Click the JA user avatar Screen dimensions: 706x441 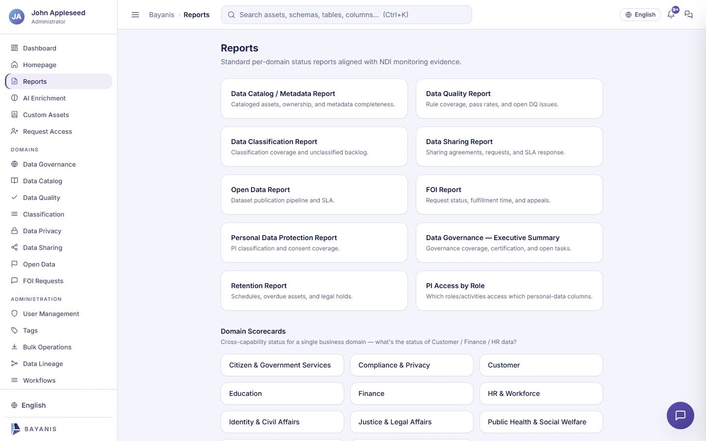point(17,17)
